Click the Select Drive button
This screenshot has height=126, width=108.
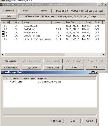(x=9, y=11)
